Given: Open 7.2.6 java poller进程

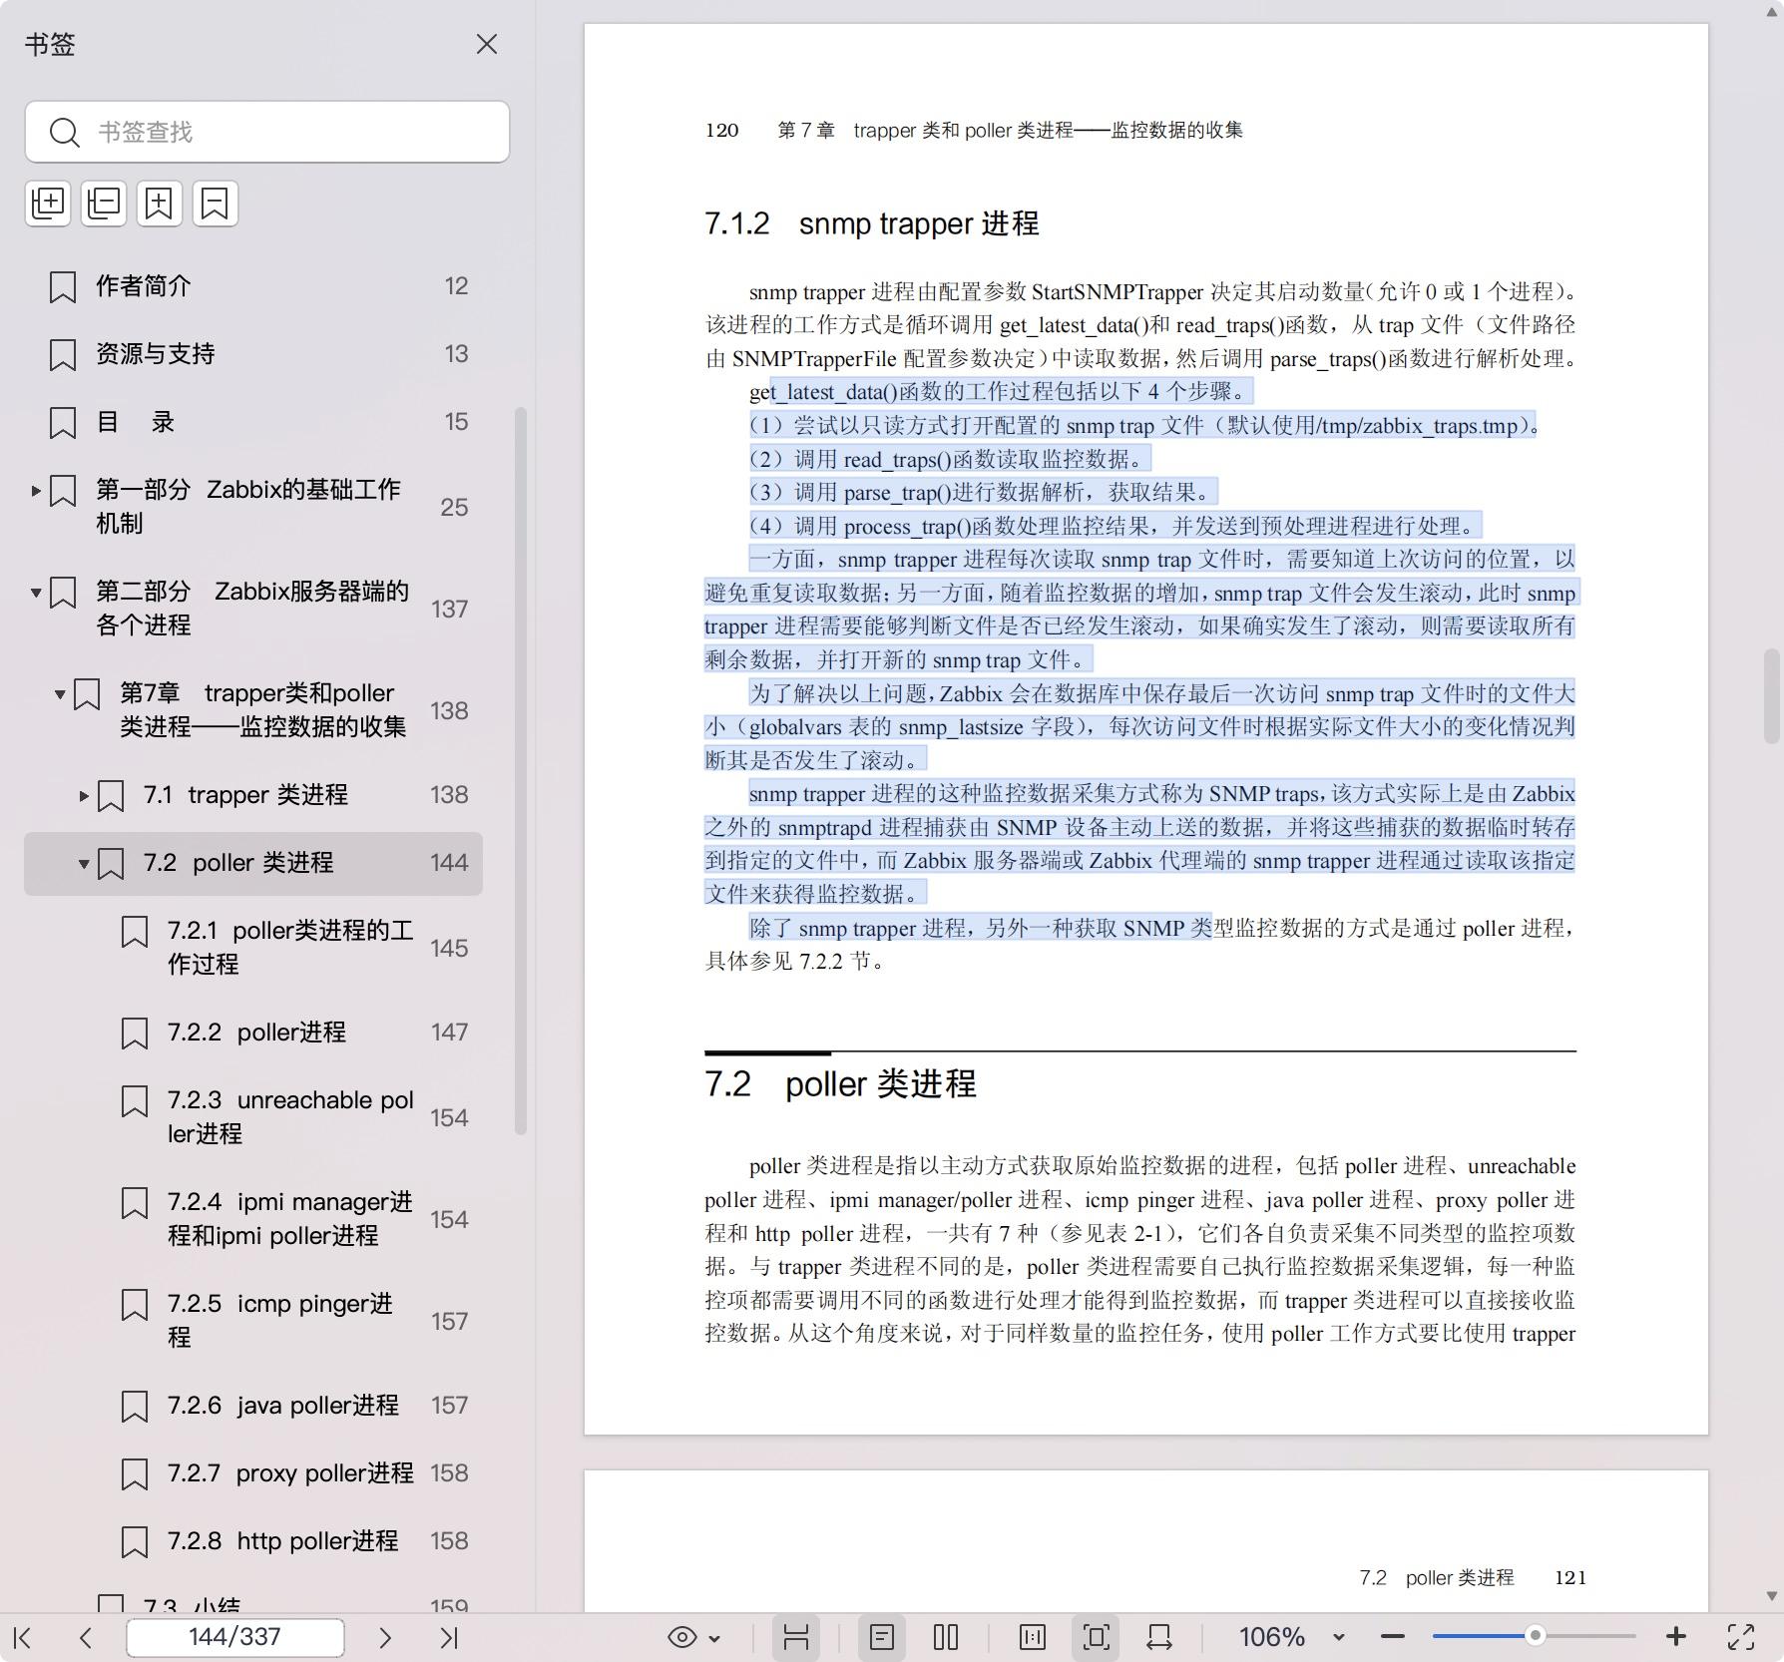Looking at the screenshot, I should [x=283, y=1405].
